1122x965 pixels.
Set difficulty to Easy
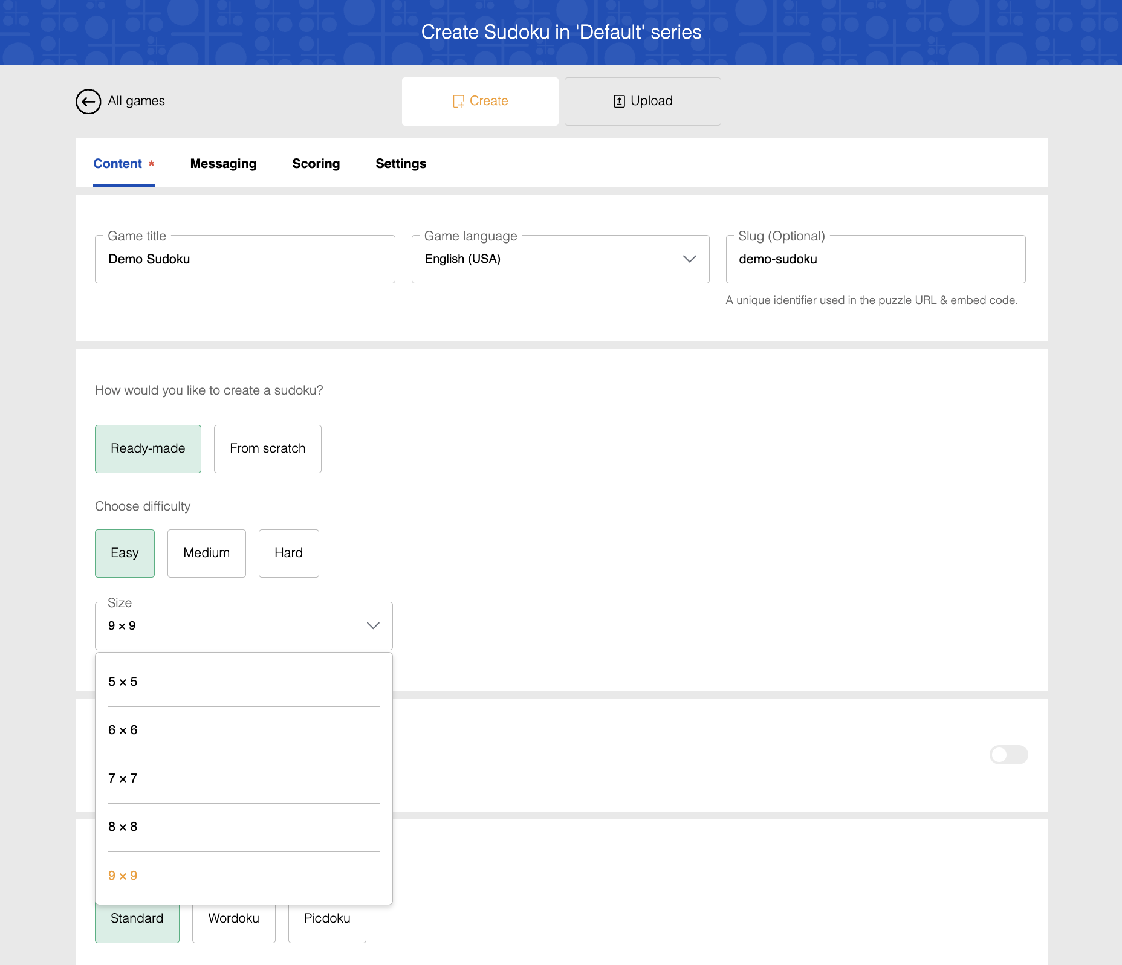125,554
